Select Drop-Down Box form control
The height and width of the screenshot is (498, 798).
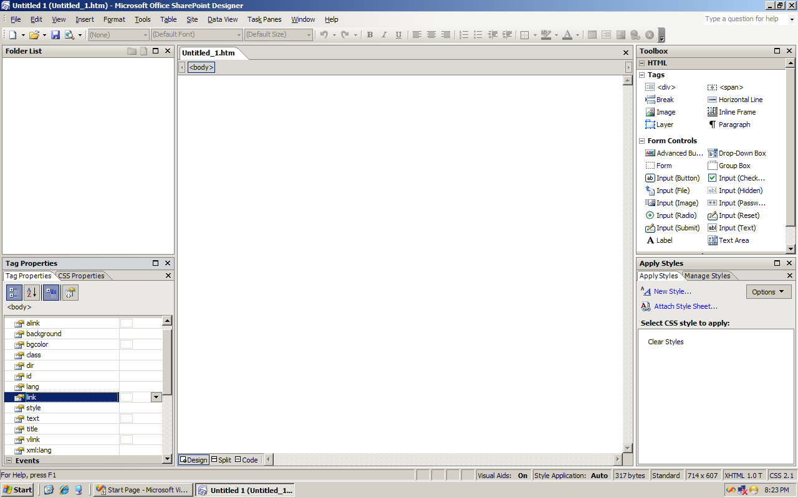[737, 153]
